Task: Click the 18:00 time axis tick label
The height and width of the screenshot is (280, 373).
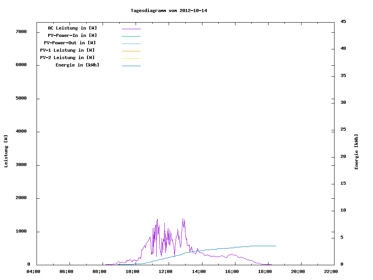Action: (x=265, y=271)
